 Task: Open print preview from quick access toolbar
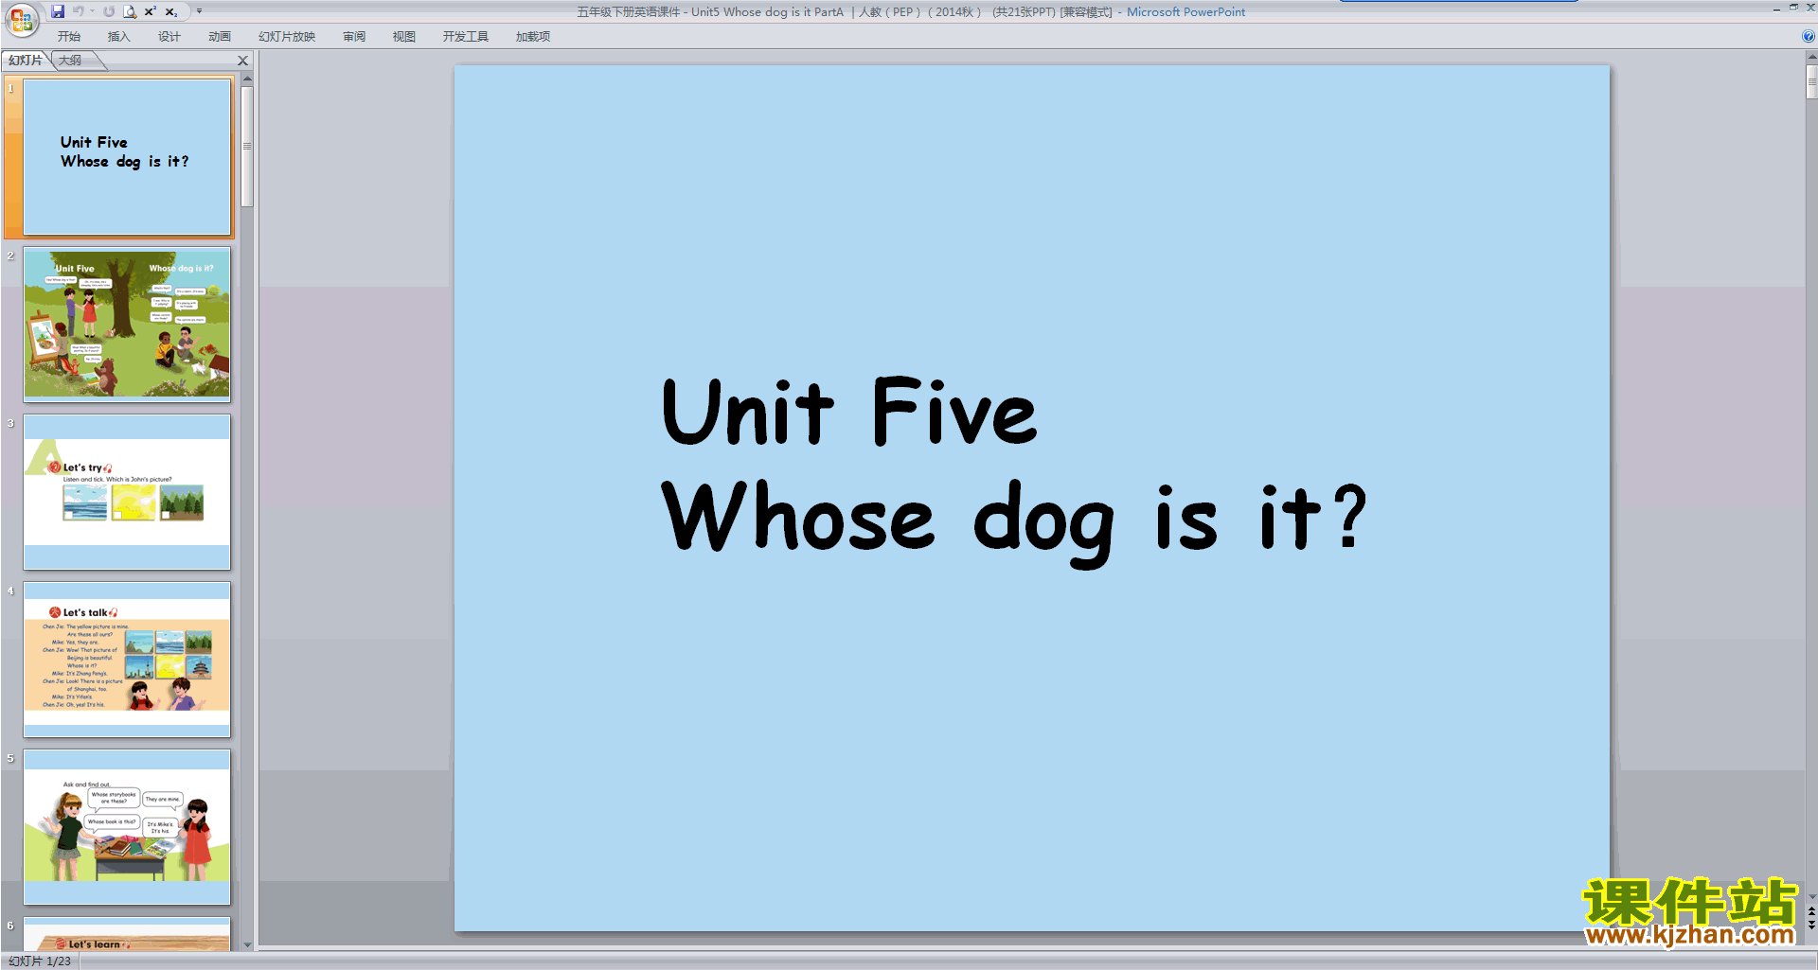[x=130, y=11]
